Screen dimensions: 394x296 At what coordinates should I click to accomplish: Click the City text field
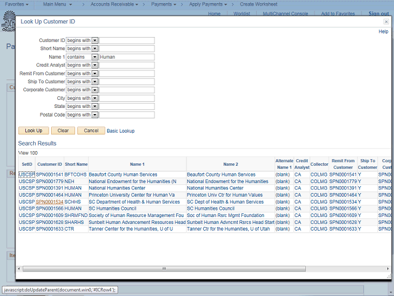127,98
